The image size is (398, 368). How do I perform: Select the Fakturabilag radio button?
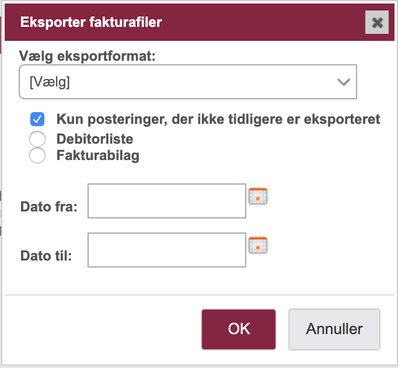point(37,155)
